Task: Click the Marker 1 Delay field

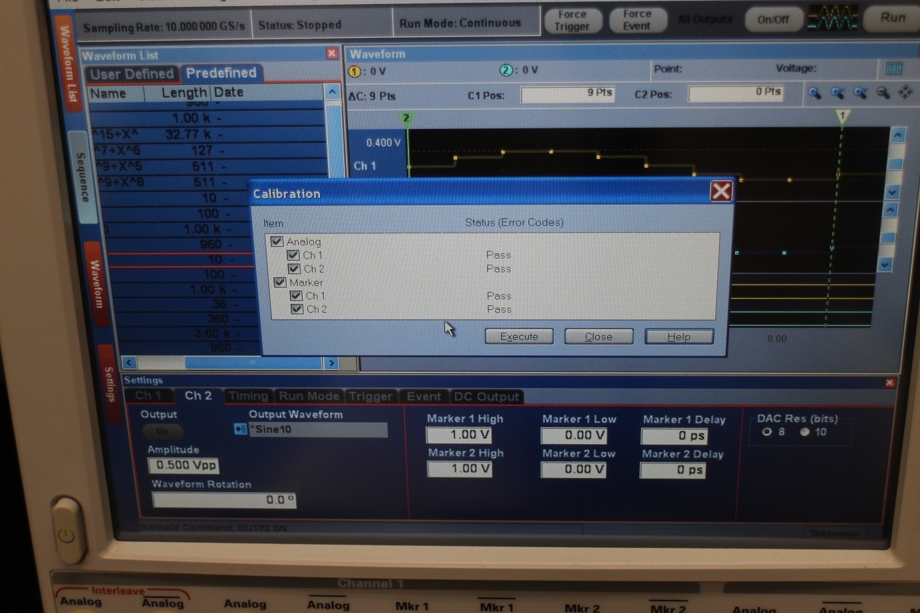Action: [x=674, y=436]
